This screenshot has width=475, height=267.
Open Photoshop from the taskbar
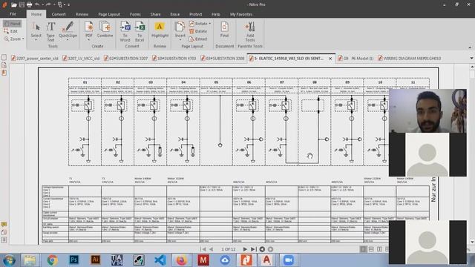(x=74, y=260)
